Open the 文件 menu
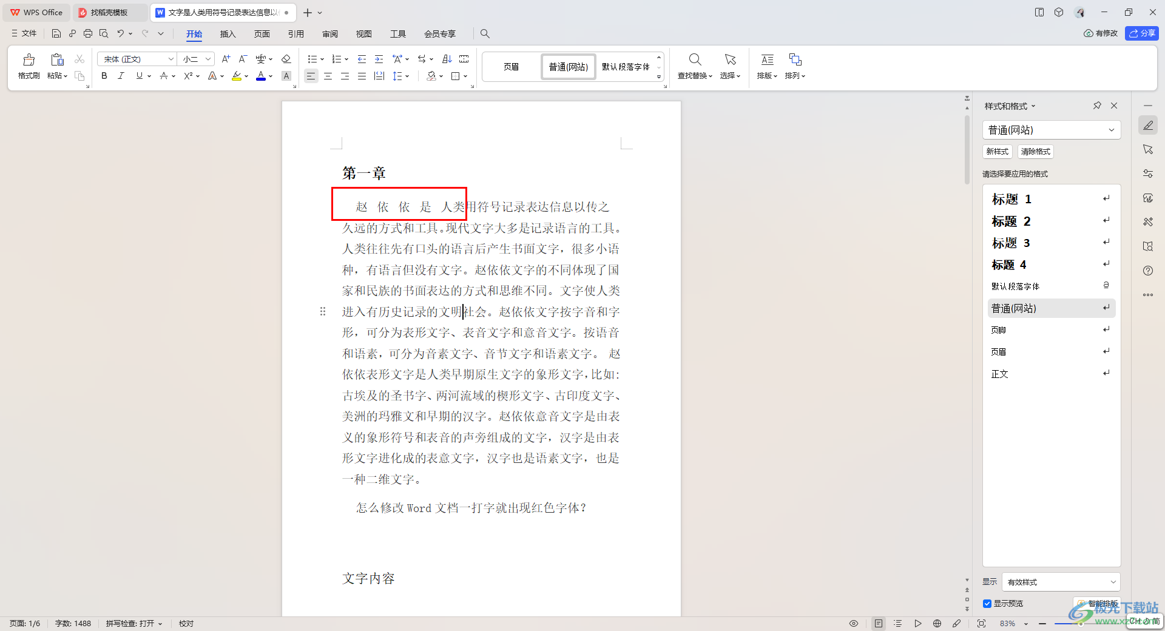This screenshot has width=1165, height=631. (x=24, y=33)
